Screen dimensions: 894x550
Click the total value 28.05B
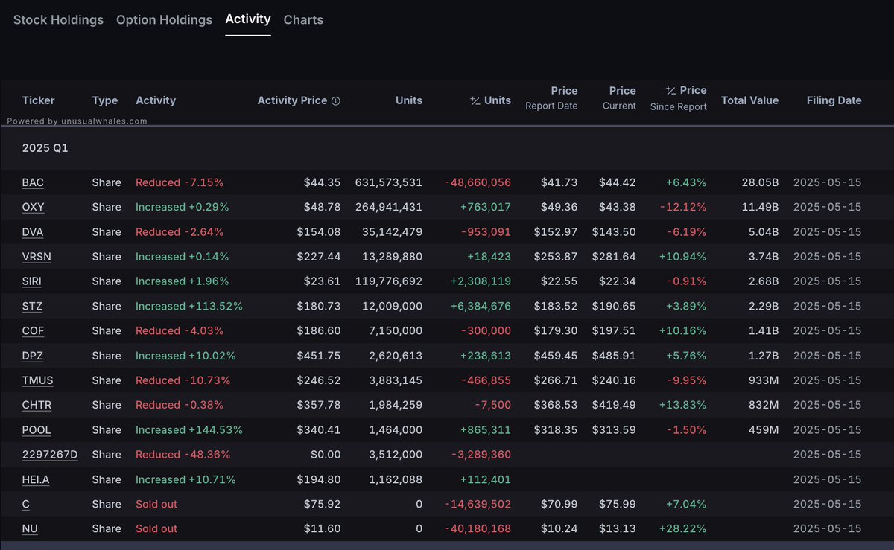pyautogui.click(x=760, y=182)
